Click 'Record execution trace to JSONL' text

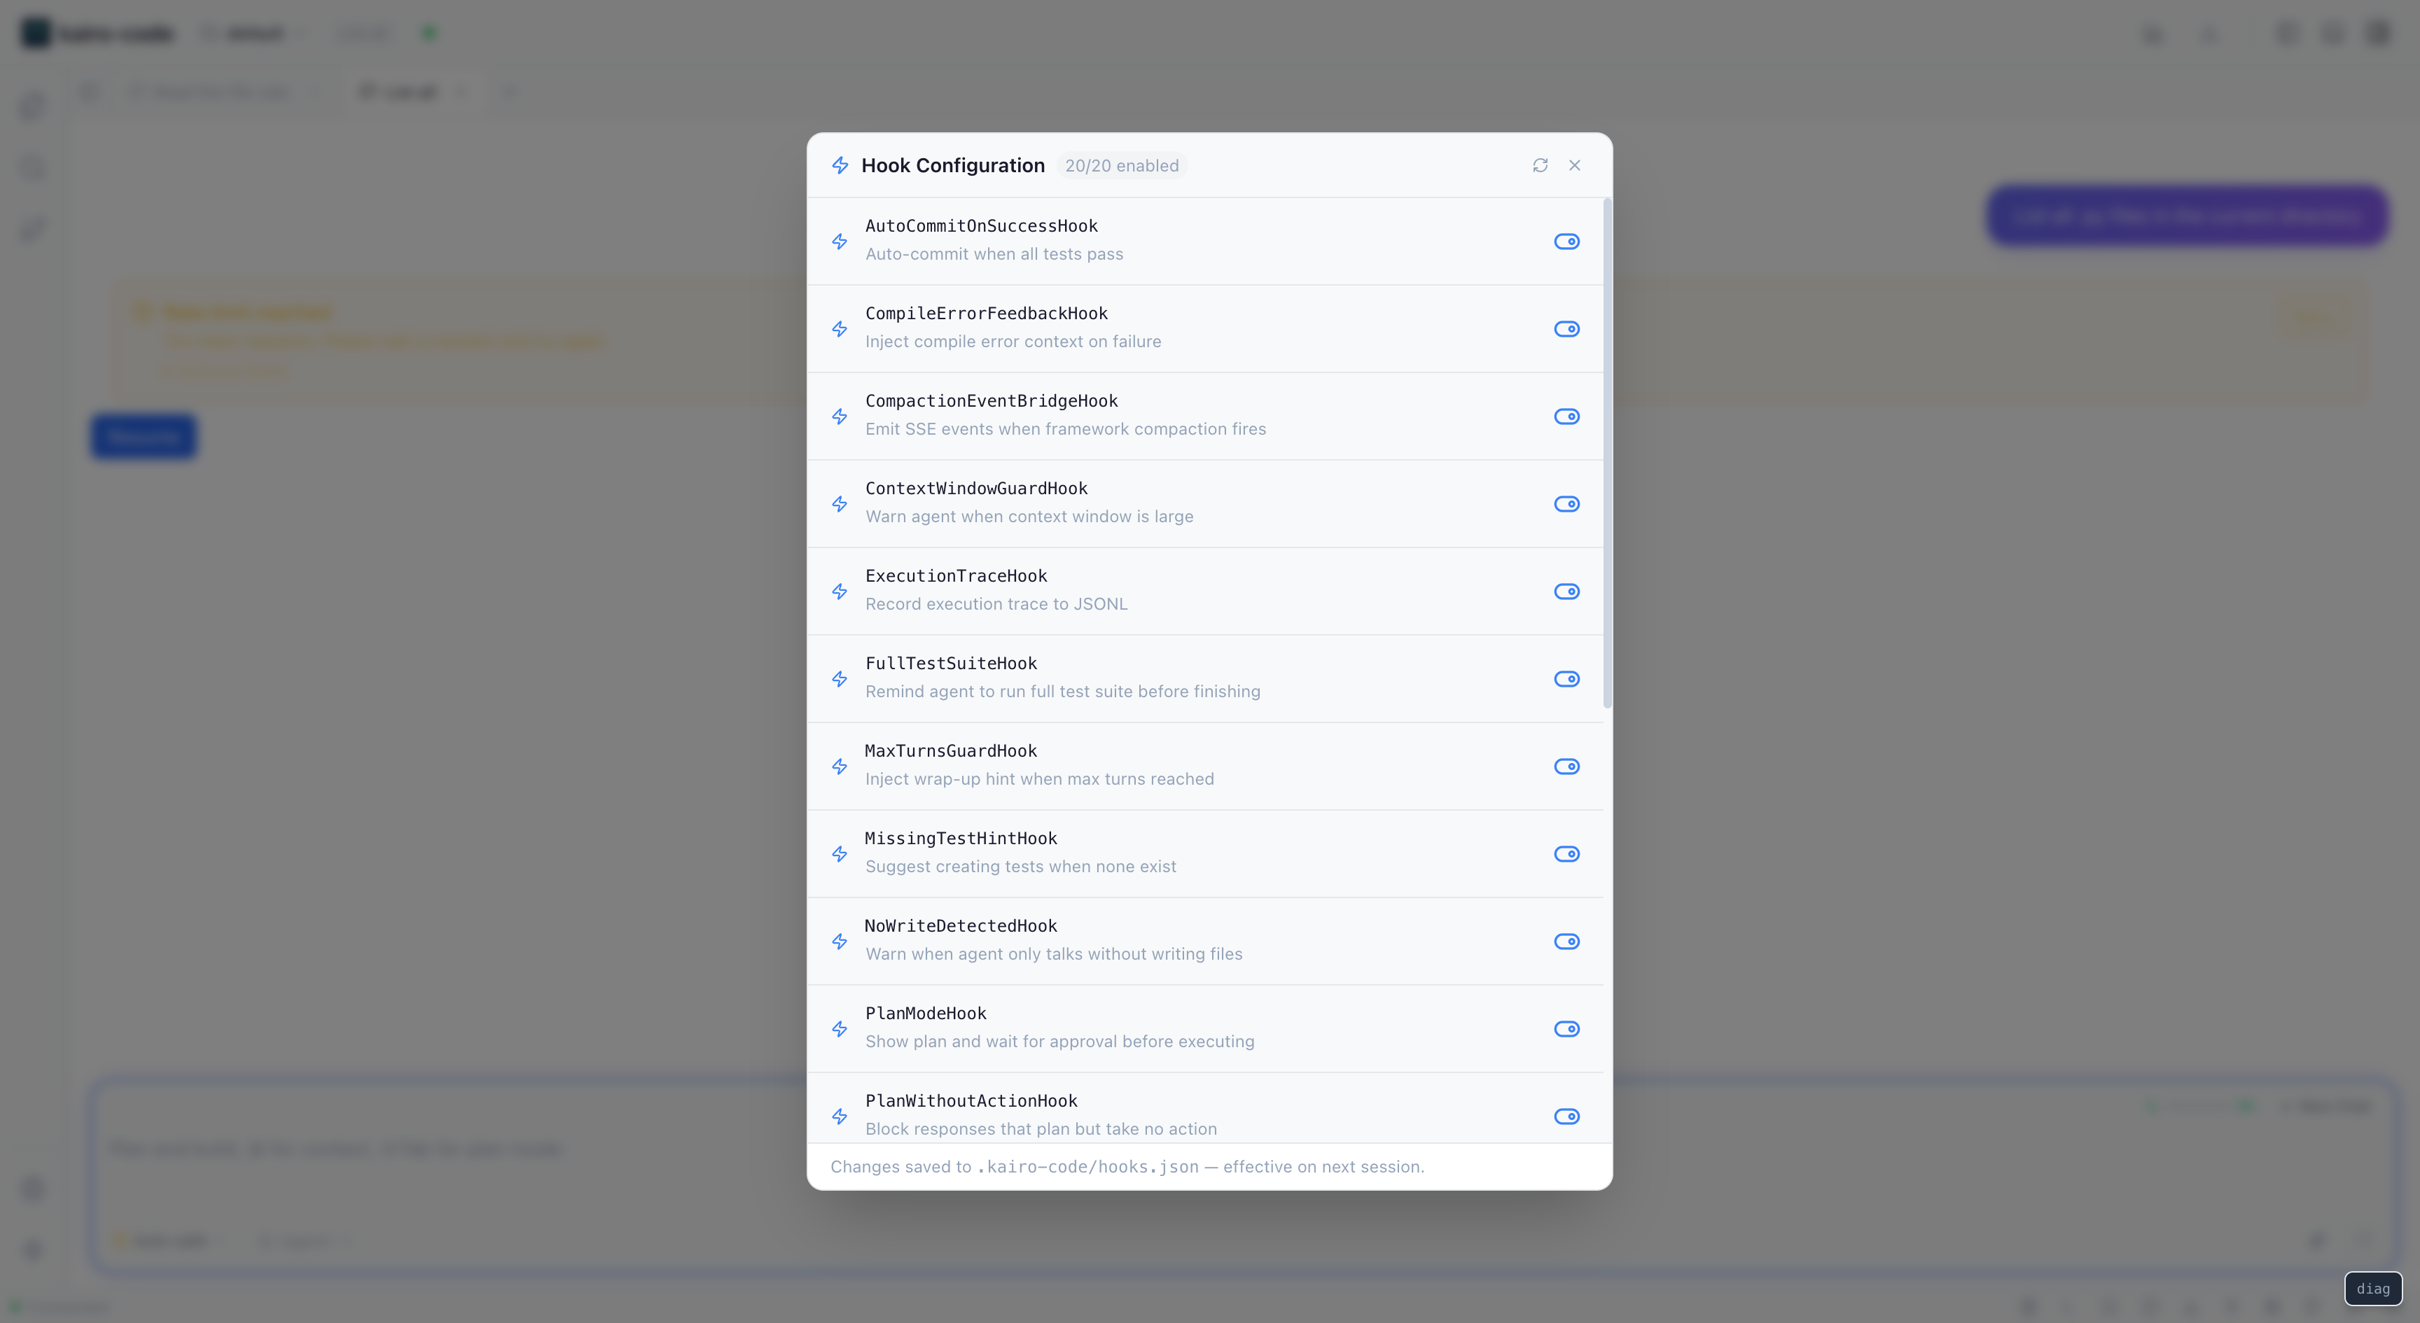pos(996,604)
